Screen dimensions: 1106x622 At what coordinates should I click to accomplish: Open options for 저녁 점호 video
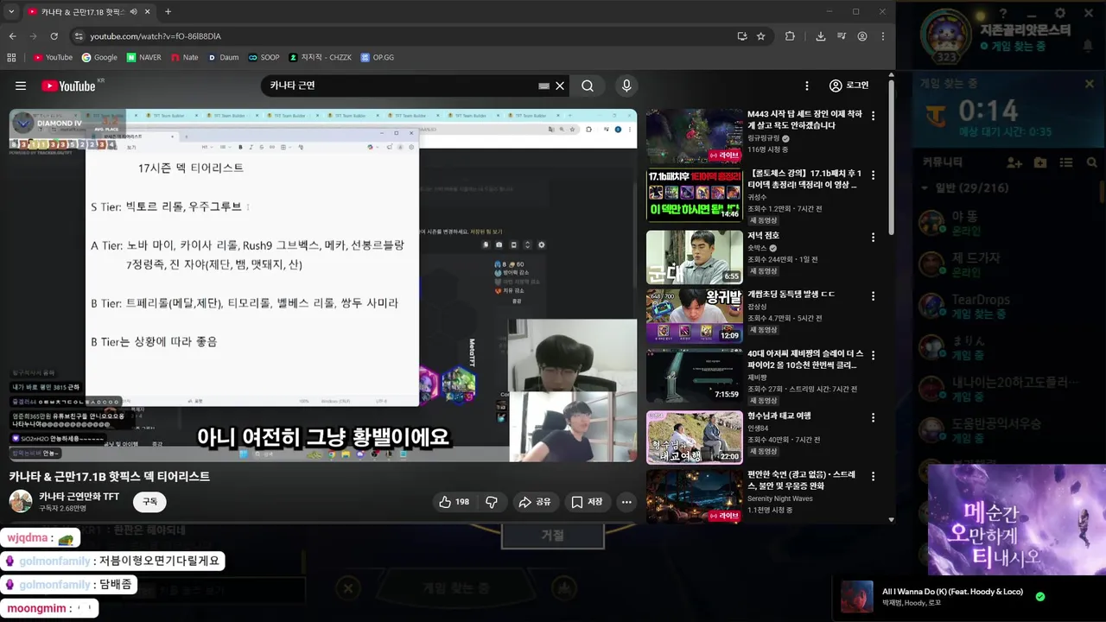point(873,237)
